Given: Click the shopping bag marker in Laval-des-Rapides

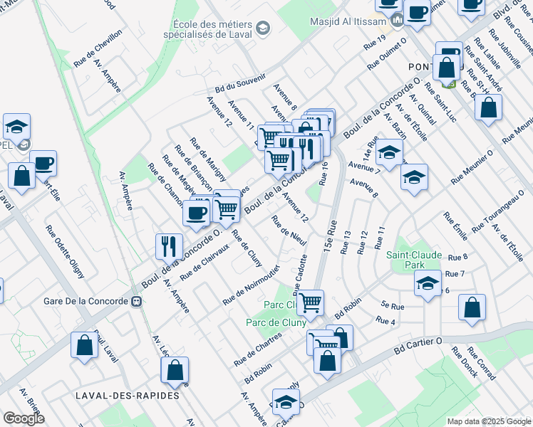Looking at the screenshot, I should point(175,370).
